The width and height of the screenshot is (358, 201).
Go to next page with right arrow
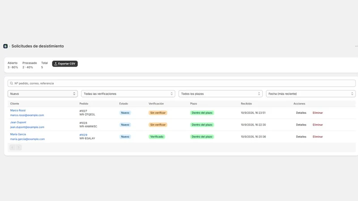(x=19, y=147)
